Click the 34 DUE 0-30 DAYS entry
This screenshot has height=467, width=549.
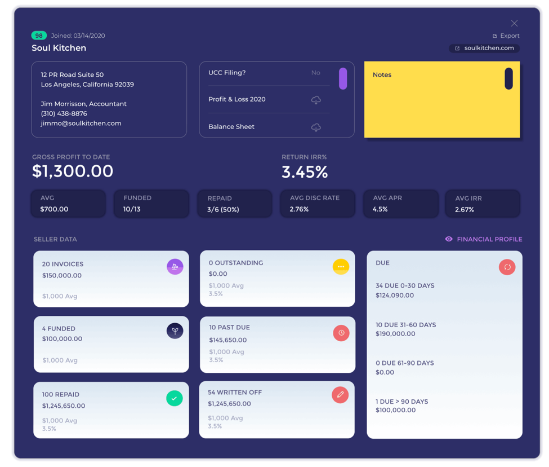pos(405,290)
